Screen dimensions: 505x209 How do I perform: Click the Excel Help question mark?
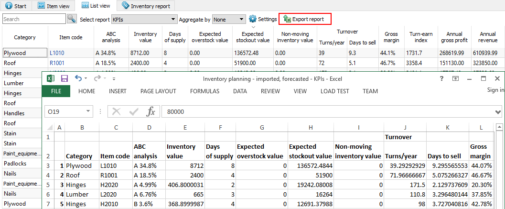point(442,78)
